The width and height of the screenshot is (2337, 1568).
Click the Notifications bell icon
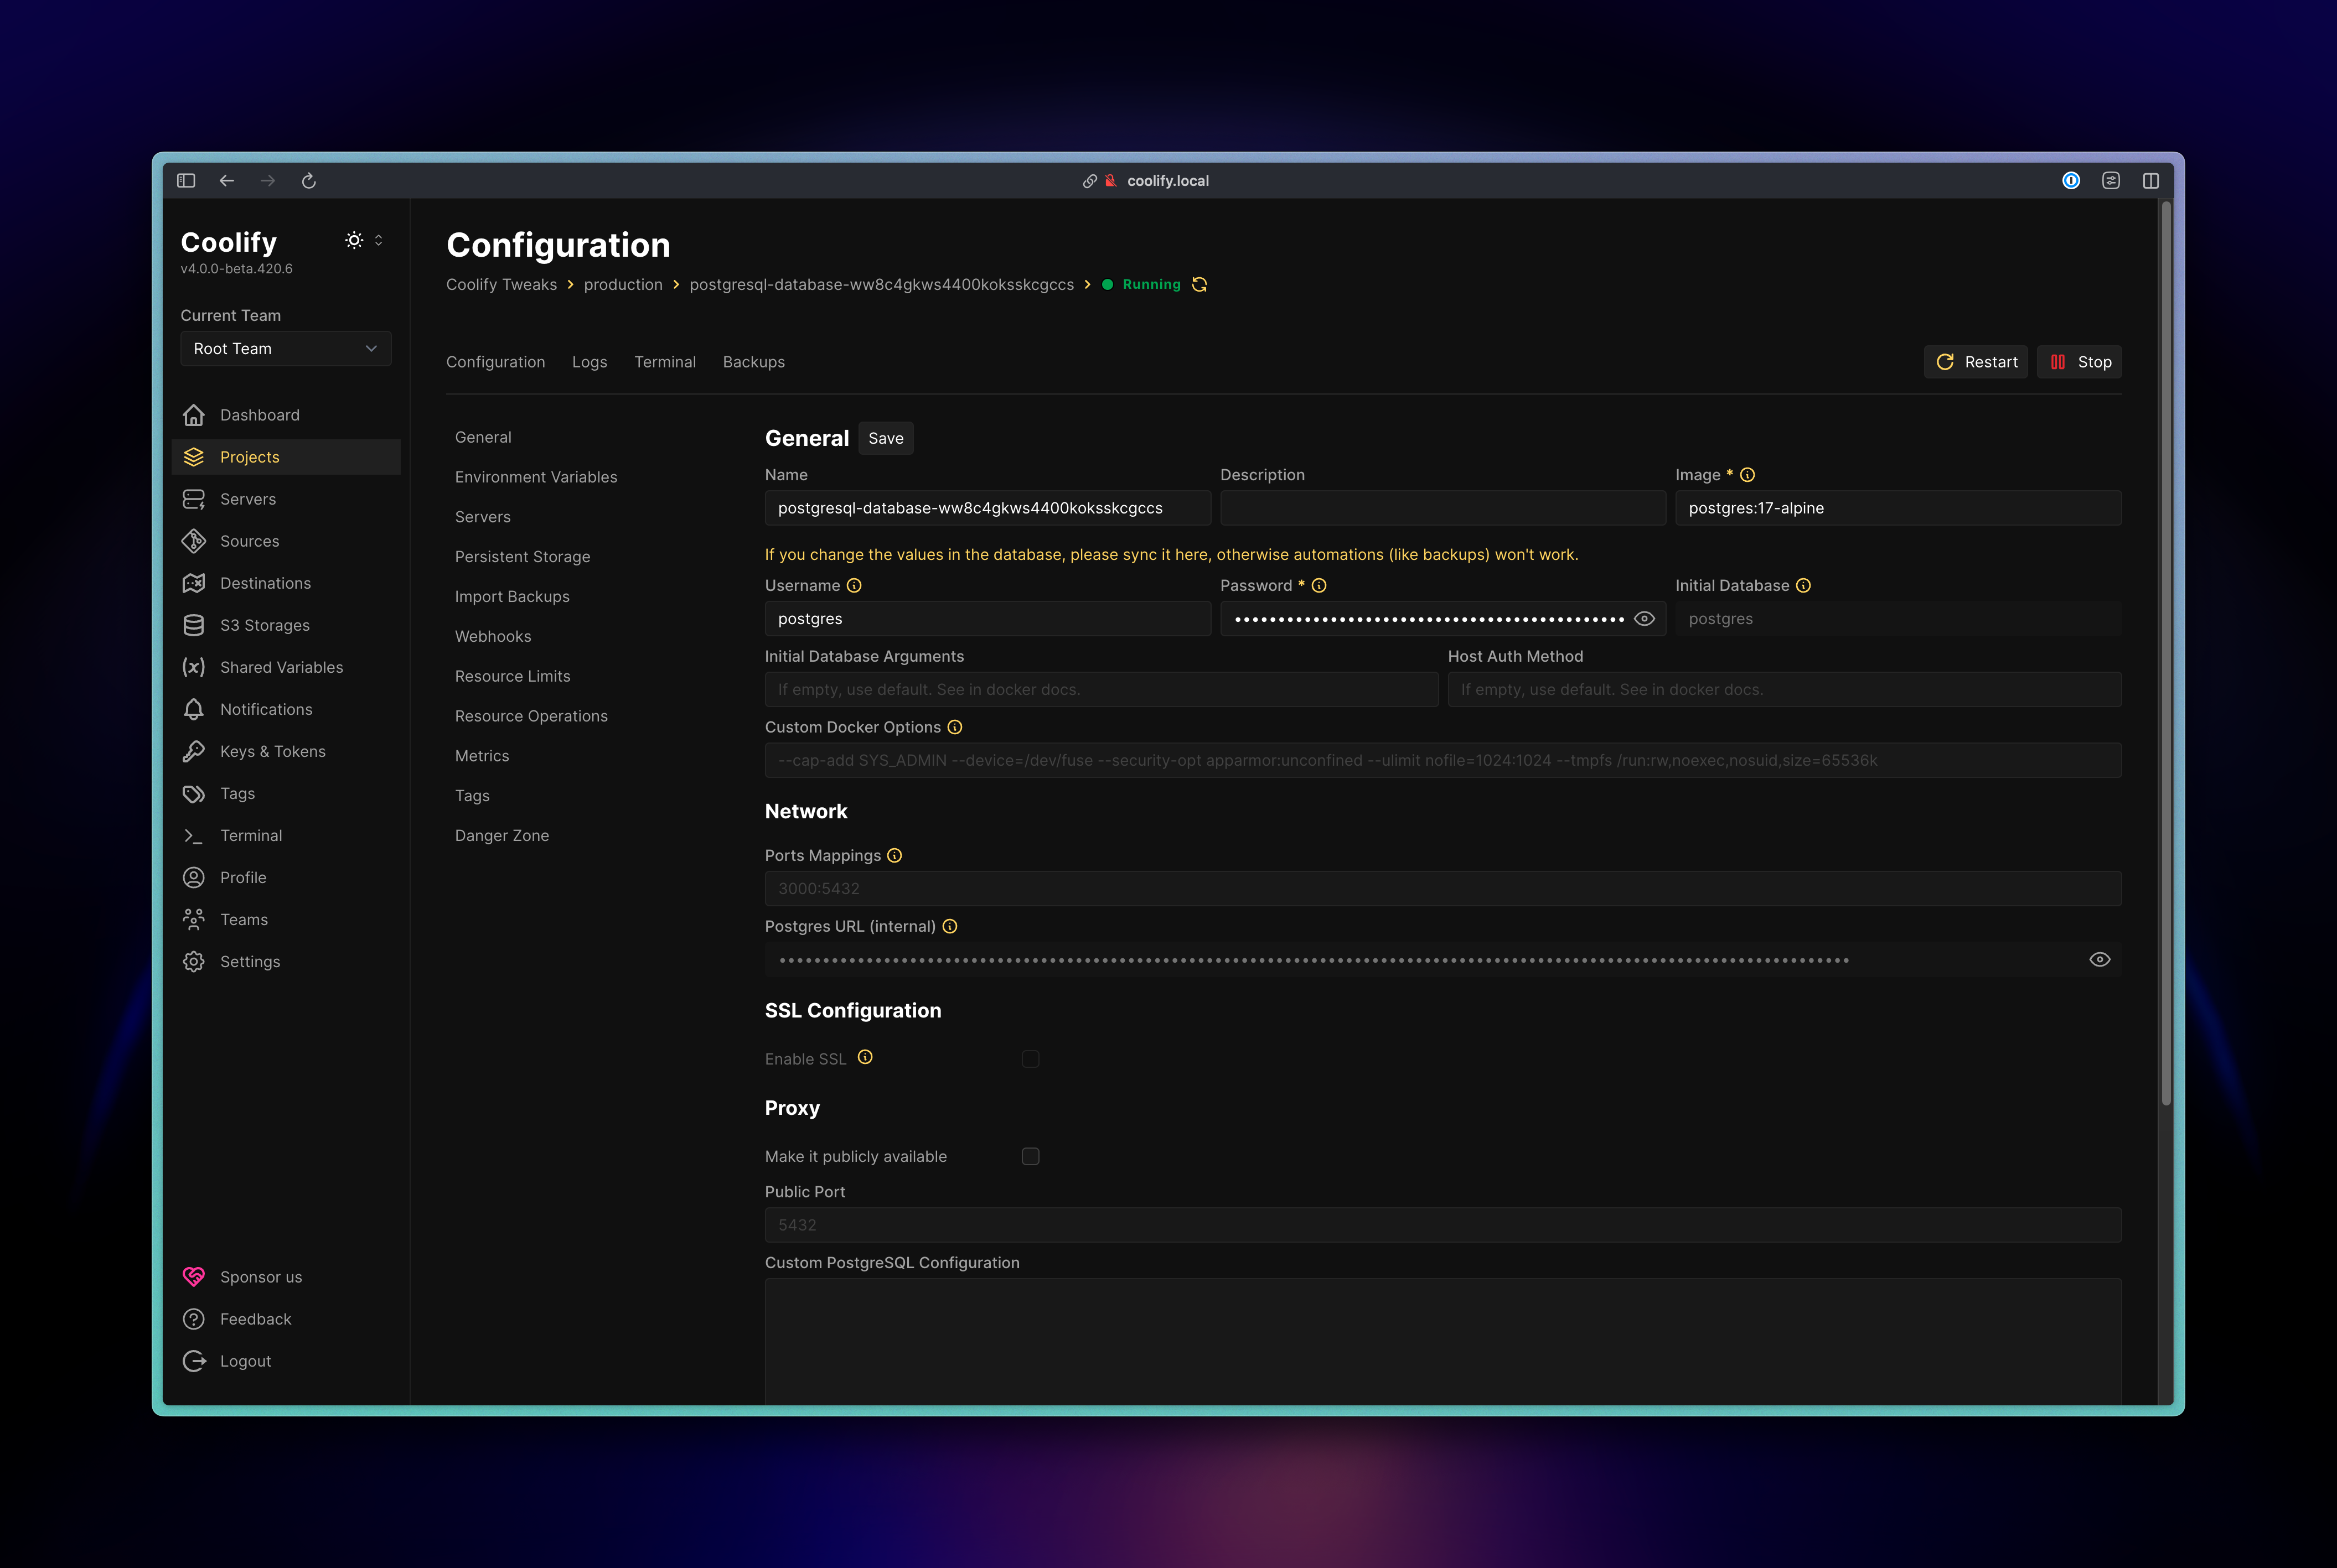[x=194, y=708]
